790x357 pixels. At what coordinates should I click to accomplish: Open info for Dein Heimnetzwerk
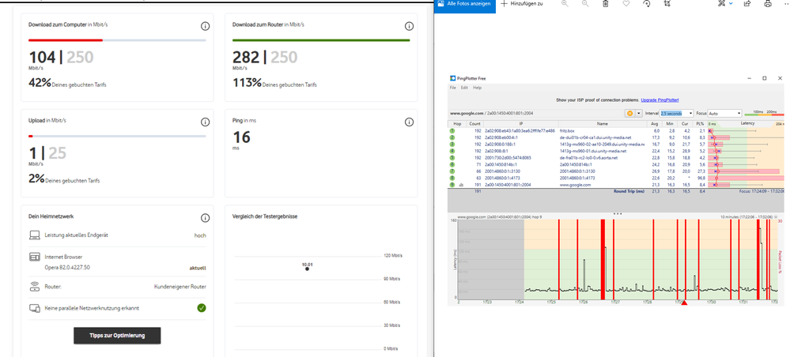(x=205, y=218)
